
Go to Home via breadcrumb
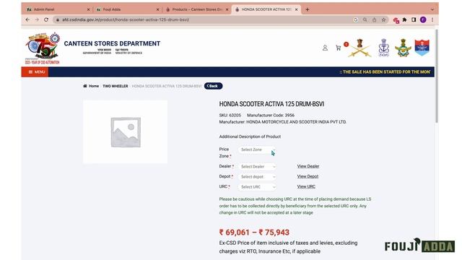click(91, 86)
